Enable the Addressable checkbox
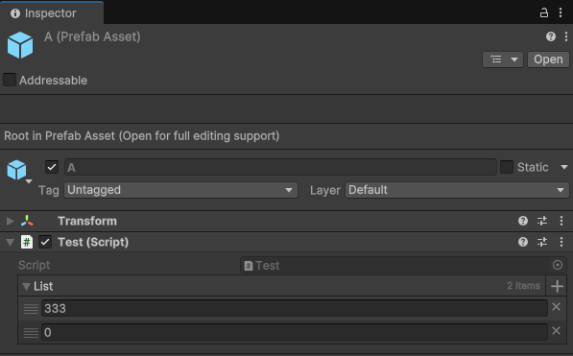This screenshot has width=573, height=356. pos(10,80)
